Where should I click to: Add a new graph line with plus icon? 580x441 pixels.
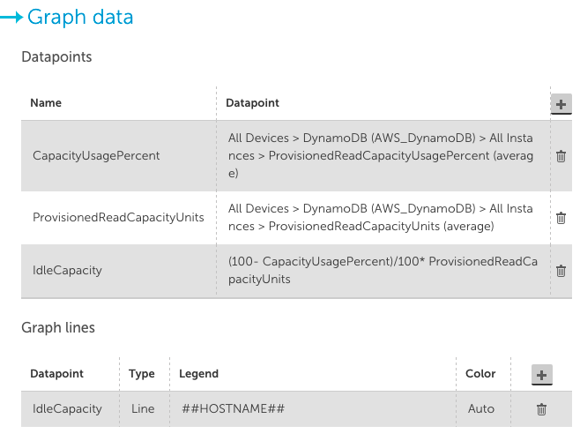(541, 375)
